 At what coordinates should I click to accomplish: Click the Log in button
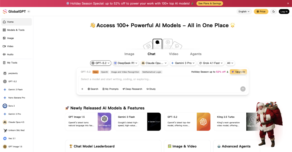284,11
